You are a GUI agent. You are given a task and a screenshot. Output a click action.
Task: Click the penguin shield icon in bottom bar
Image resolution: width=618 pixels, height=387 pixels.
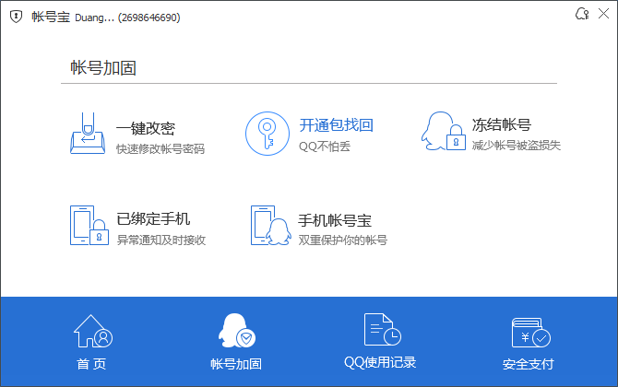coord(237,330)
